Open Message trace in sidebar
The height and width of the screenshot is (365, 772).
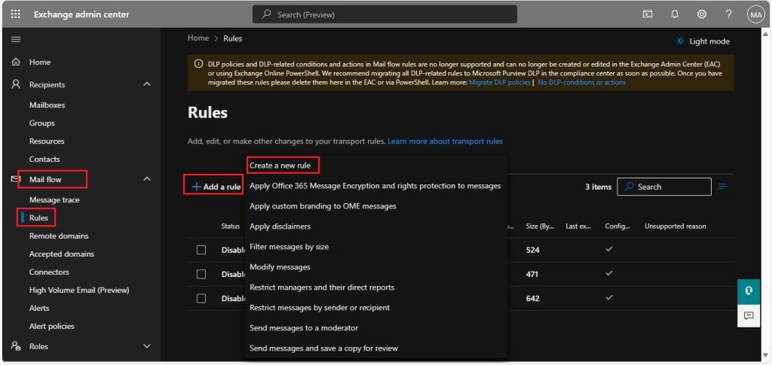tap(54, 200)
